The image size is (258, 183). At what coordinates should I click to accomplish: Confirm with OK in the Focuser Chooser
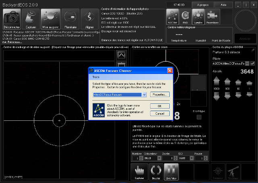point(160,106)
